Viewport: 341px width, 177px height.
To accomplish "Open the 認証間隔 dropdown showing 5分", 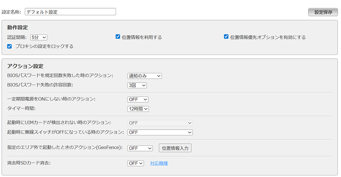I will point(39,38).
